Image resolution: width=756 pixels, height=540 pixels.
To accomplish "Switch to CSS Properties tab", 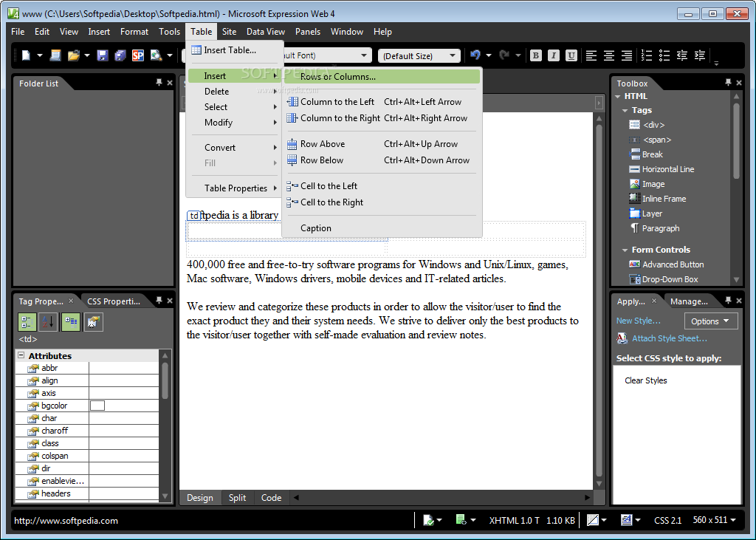I will (x=114, y=301).
